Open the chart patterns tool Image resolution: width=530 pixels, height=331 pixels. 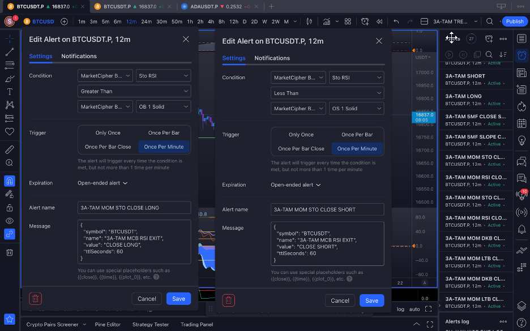click(x=10, y=105)
